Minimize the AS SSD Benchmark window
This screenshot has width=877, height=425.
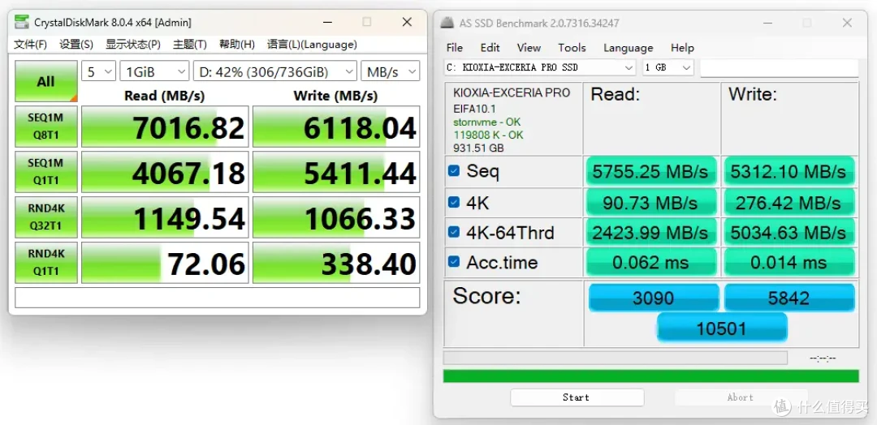767,23
